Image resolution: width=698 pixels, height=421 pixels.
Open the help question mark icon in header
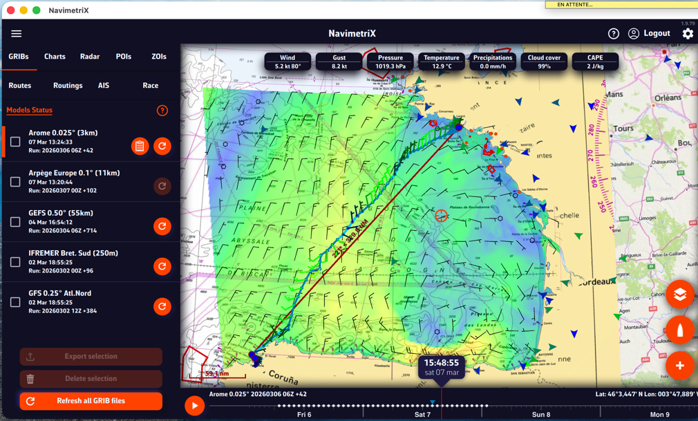tap(613, 34)
